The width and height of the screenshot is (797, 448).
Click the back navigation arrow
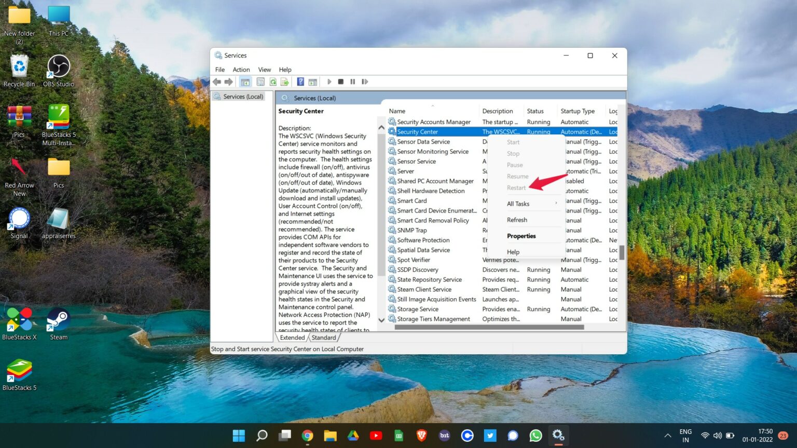217,81
